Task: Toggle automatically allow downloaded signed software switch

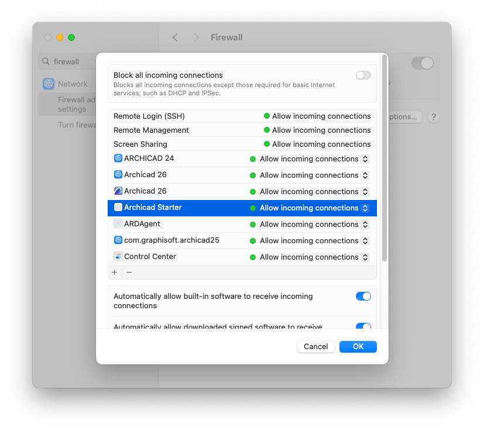Action: [363, 326]
